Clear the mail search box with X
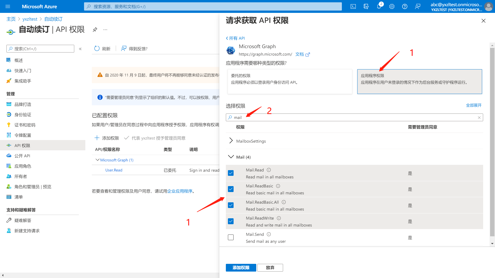 479,118
